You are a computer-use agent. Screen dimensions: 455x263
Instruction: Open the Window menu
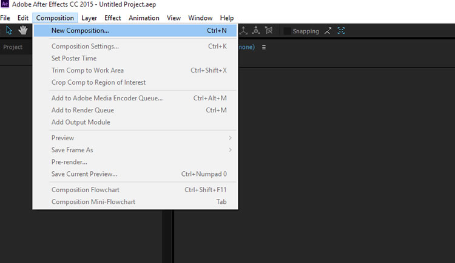200,18
